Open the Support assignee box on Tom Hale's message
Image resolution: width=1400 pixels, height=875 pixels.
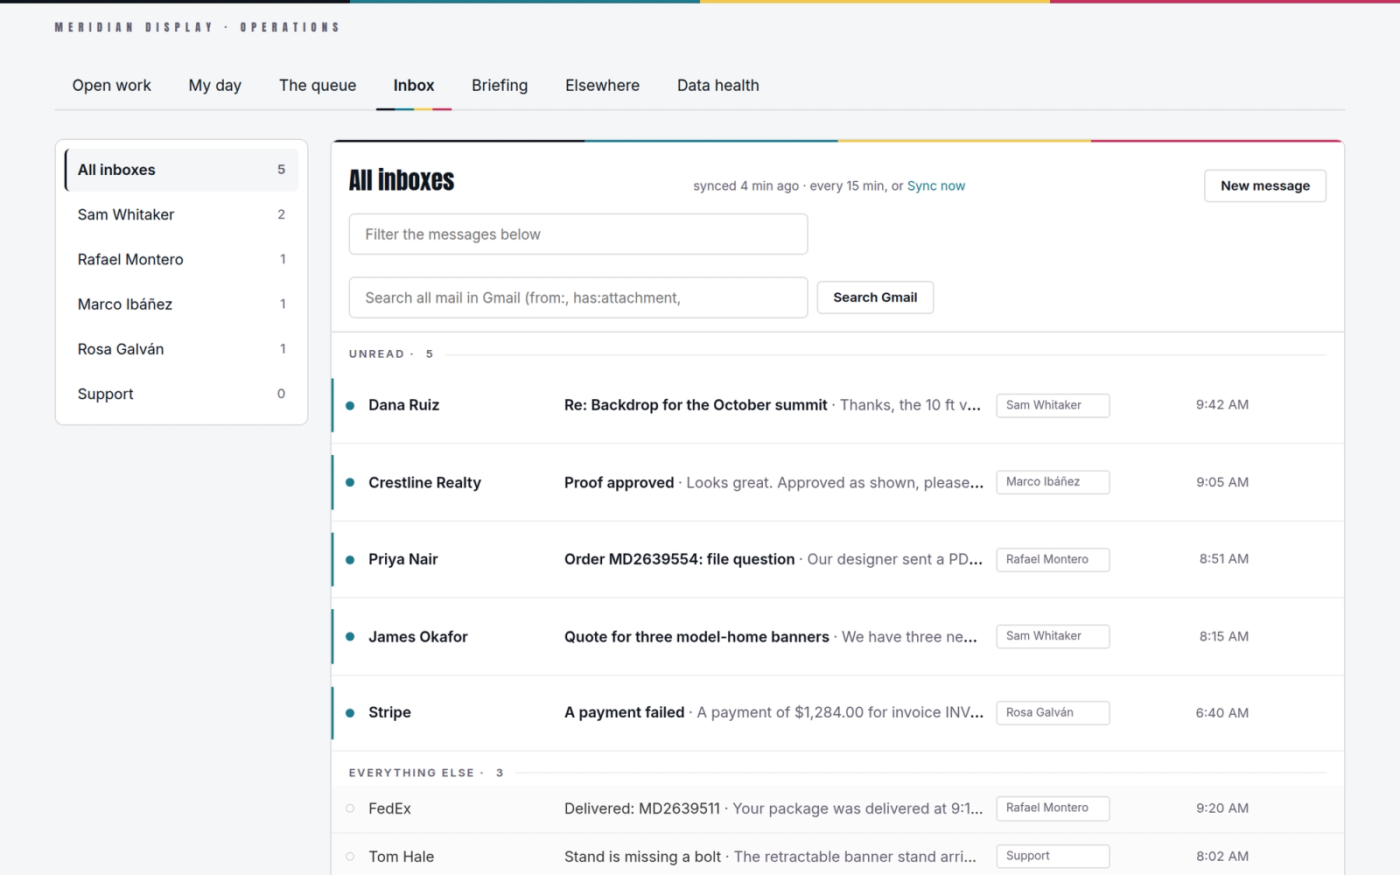1053,857
